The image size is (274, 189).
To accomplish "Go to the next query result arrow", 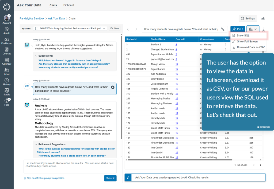I will coord(136,29).
